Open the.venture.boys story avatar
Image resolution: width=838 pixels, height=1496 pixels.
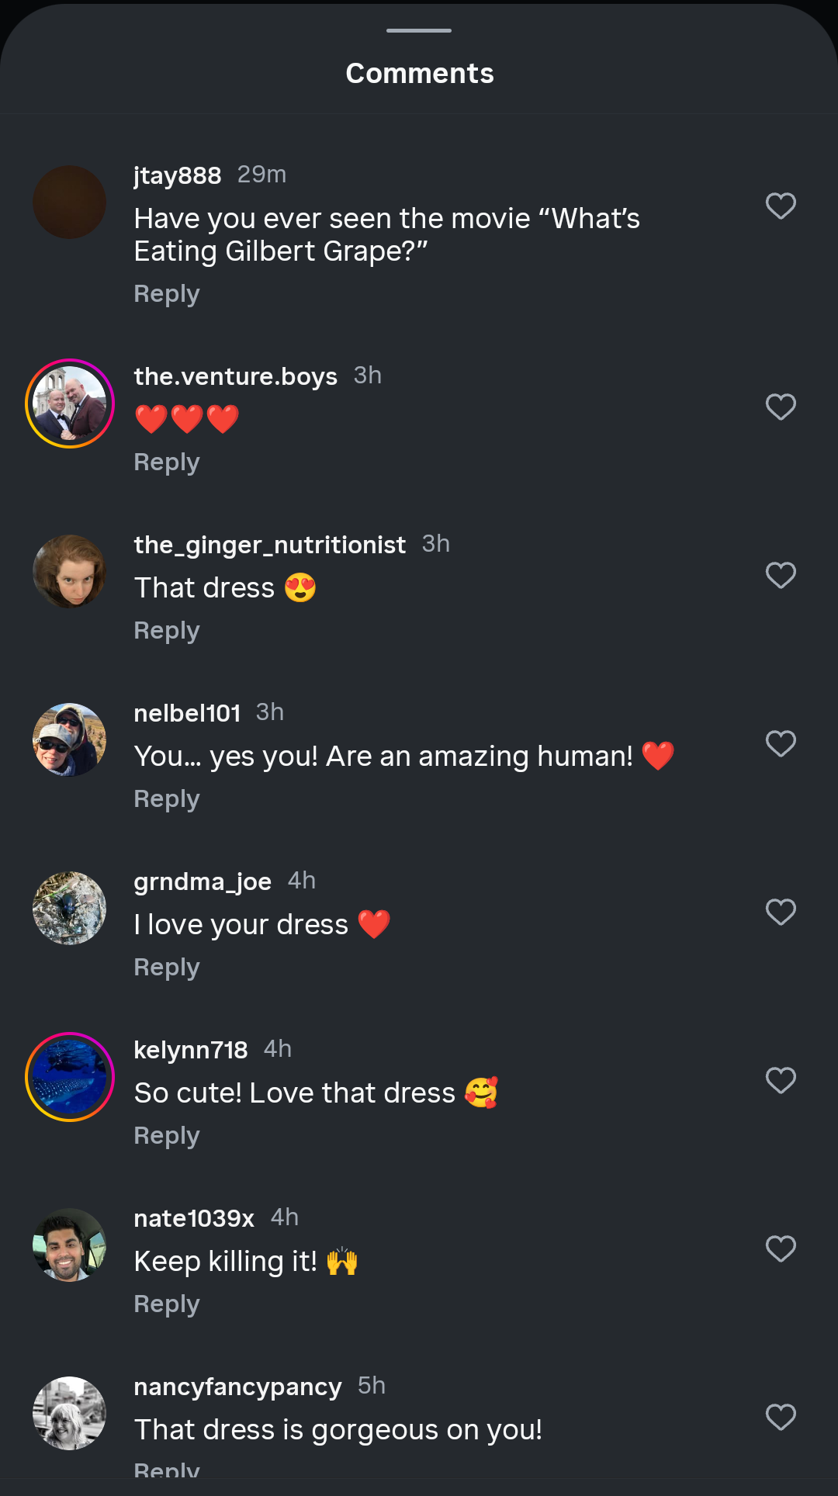pos(70,403)
